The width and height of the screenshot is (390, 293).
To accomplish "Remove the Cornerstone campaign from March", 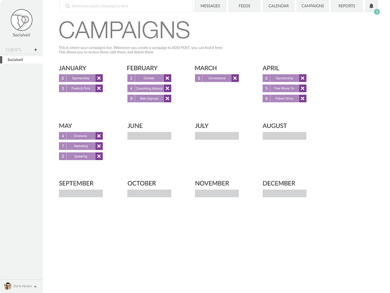I will click(x=234, y=78).
